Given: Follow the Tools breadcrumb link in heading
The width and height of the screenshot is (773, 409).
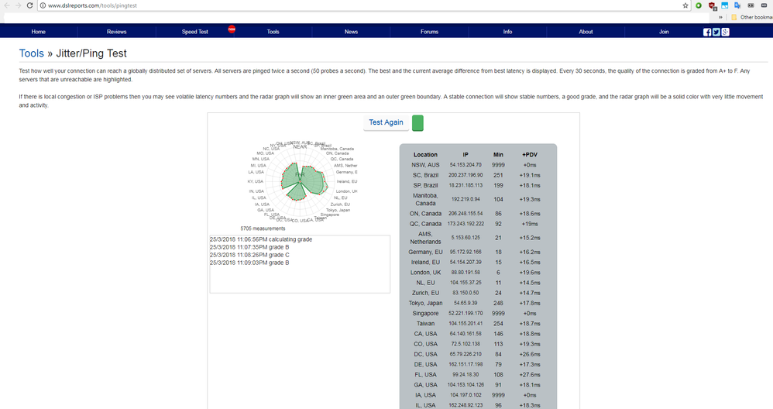Looking at the screenshot, I should click(32, 53).
